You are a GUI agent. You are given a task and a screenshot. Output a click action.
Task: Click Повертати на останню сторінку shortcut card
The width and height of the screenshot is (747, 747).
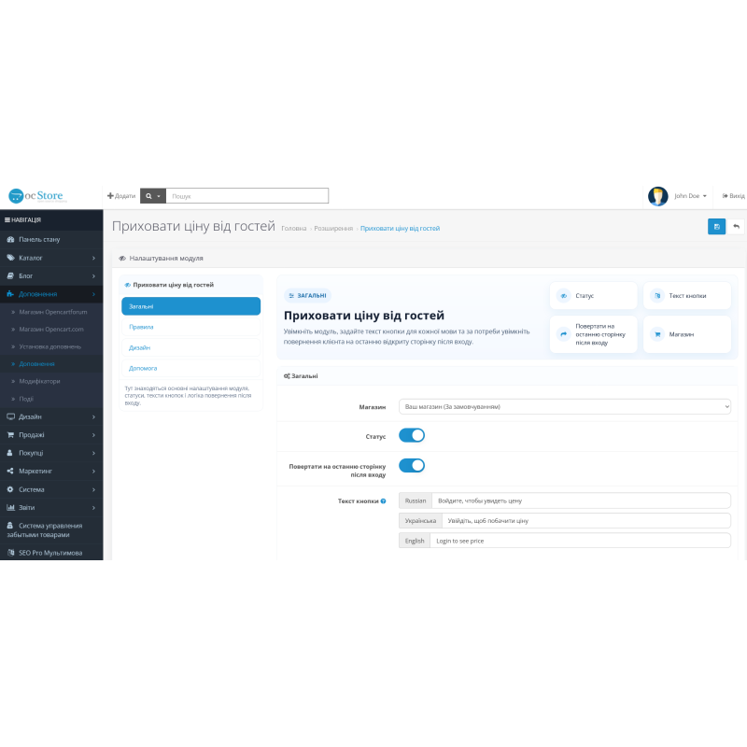tap(594, 334)
